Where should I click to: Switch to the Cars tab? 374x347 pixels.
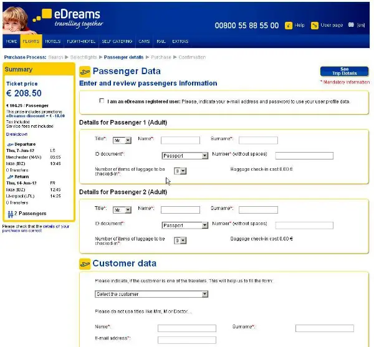(x=144, y=42)
